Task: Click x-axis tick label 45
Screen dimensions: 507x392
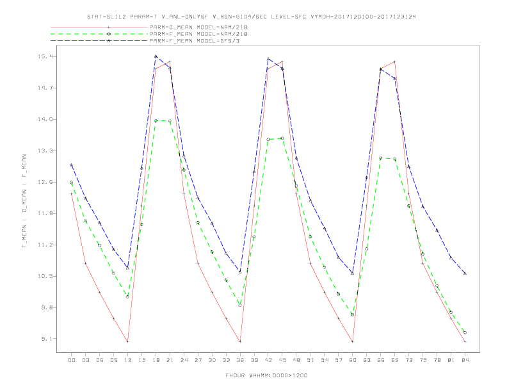Action: point(282,360)
